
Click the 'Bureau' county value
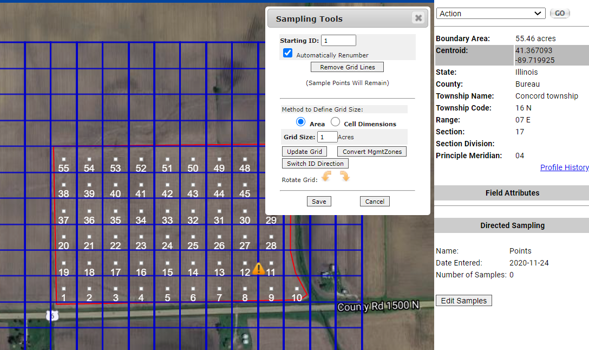(x=527, y=84)
